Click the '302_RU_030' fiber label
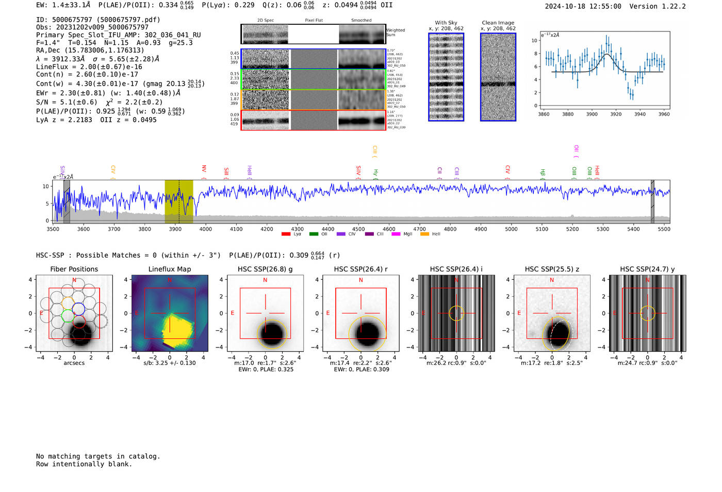Image resolution: width=722 pixels, height=492 pixels. click(x=396, y=127)
